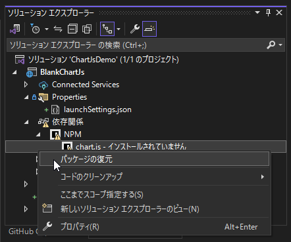
Task: Click new Solution Explorer view icon
Action: (47, 209)
